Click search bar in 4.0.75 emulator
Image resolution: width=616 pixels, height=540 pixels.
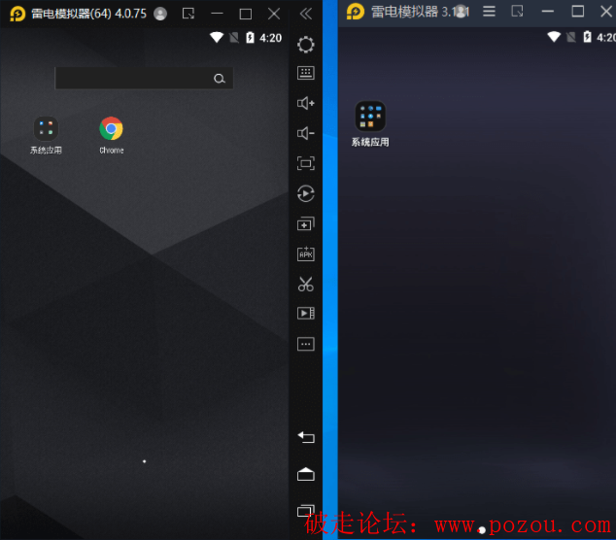point(144,78)
